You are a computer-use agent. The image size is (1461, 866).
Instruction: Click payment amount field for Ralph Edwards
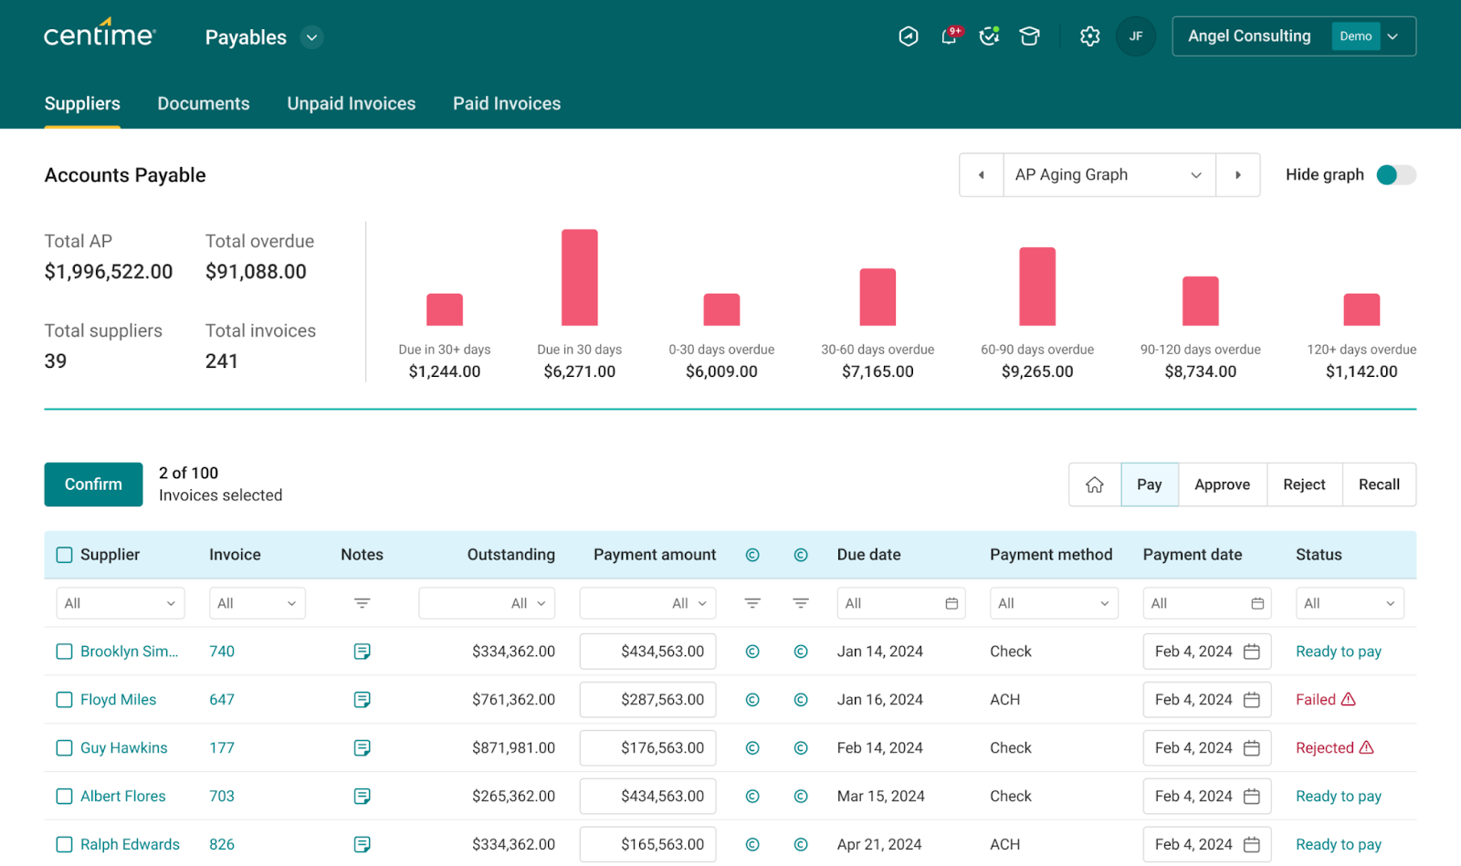pyautogui.click(x=647, y=845)
